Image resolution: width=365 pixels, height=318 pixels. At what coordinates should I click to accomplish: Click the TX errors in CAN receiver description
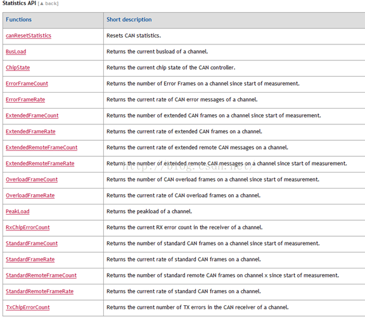point(198,307)
